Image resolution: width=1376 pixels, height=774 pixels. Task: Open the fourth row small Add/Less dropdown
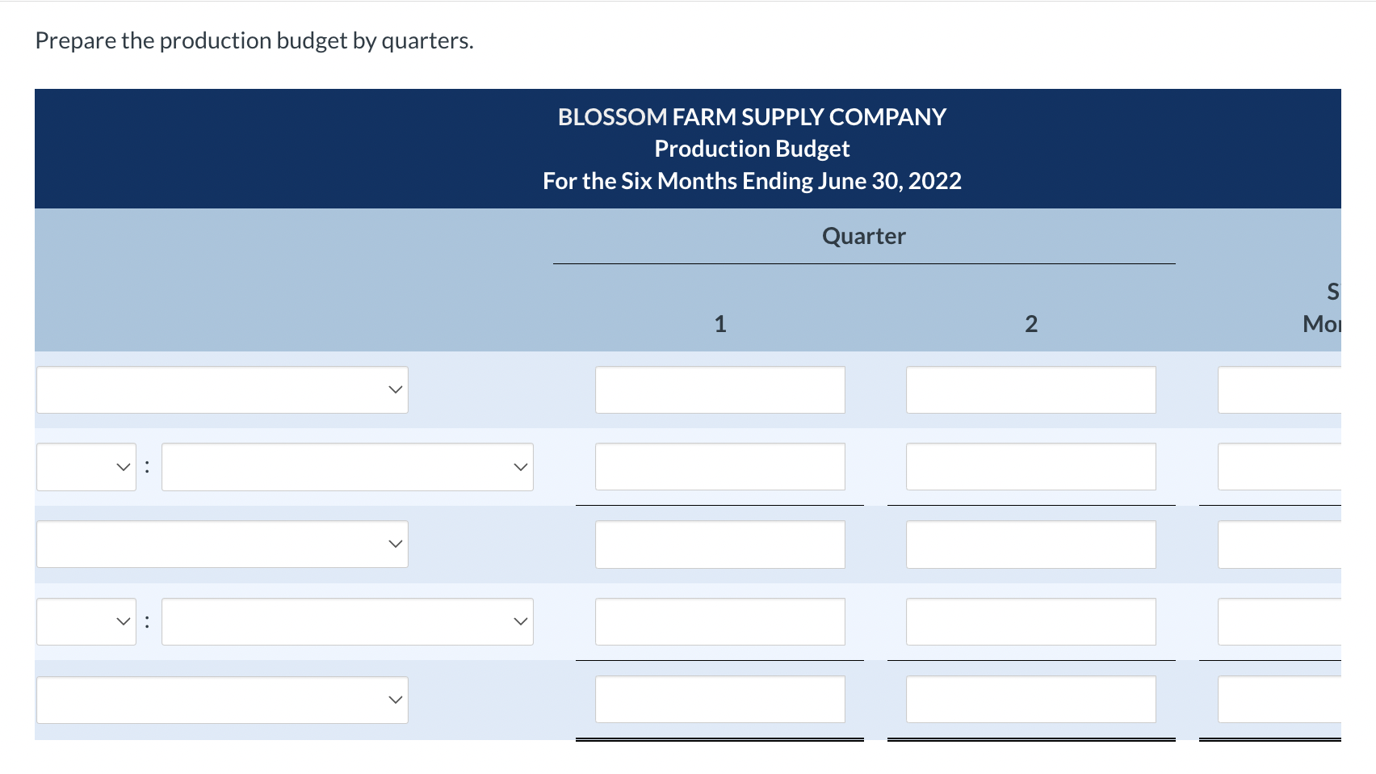(86, 621)
